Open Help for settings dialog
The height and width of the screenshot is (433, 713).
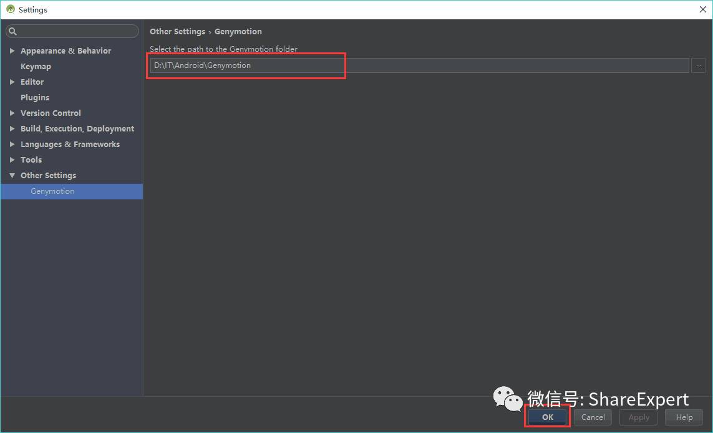click(x=684, y=417)
